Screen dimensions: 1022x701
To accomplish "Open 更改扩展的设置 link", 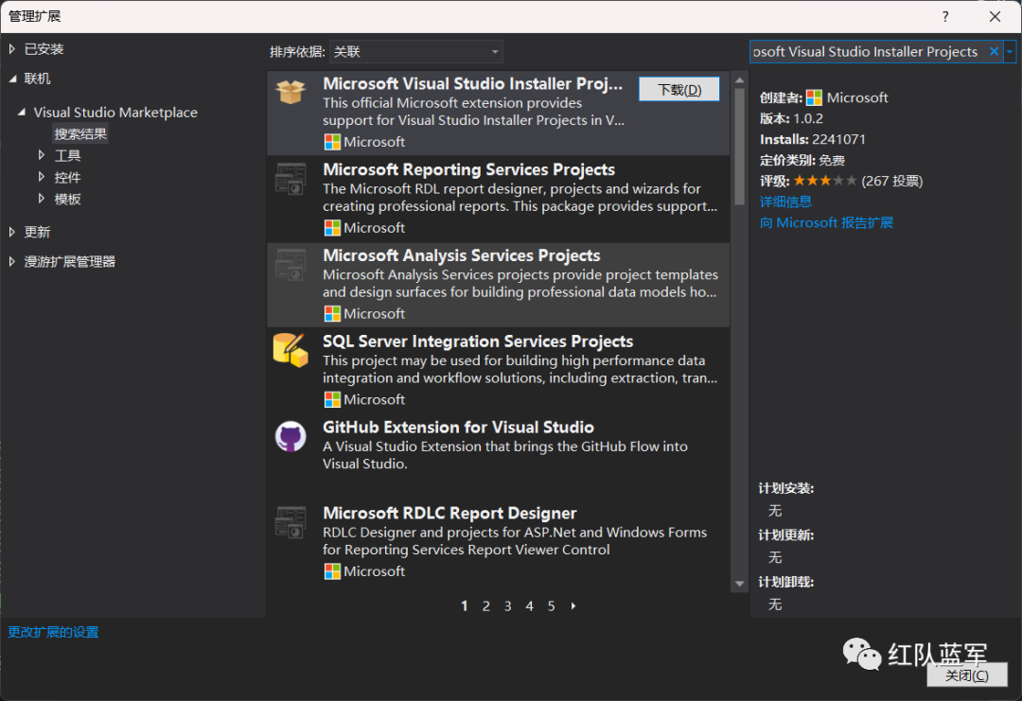I will coord(53,632).
